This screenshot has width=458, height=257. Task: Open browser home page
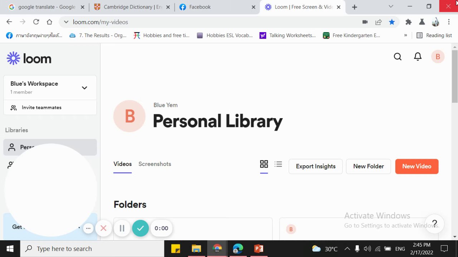coord(49,22)
